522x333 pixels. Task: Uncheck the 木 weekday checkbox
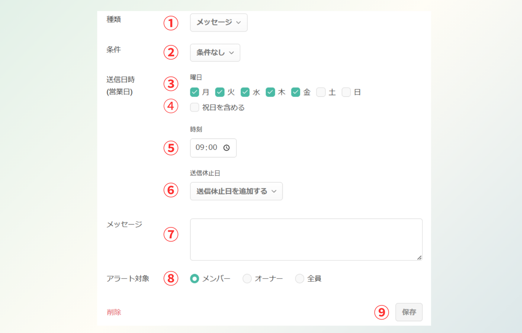coord(271,92)
